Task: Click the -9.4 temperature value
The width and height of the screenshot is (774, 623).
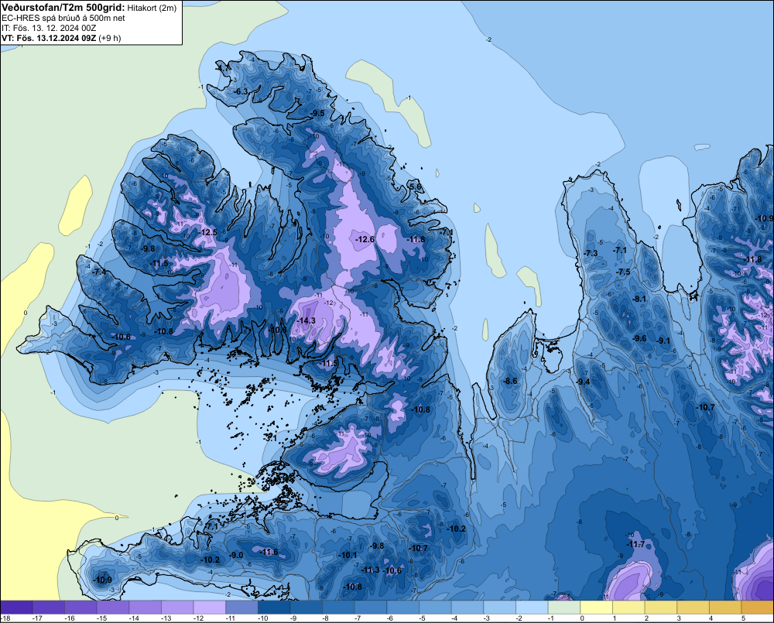Action: click(x=583, y=382)
